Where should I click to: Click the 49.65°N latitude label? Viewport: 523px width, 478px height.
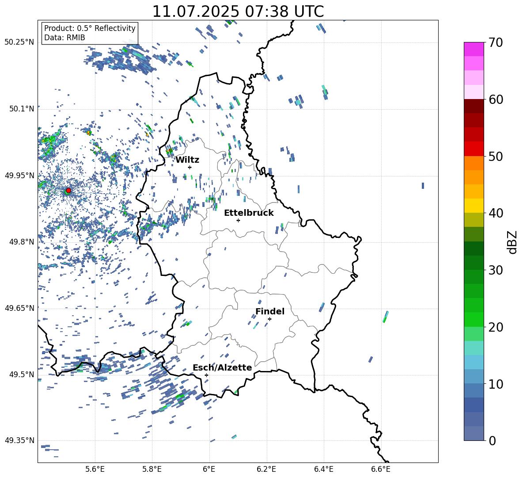[19, 308]
